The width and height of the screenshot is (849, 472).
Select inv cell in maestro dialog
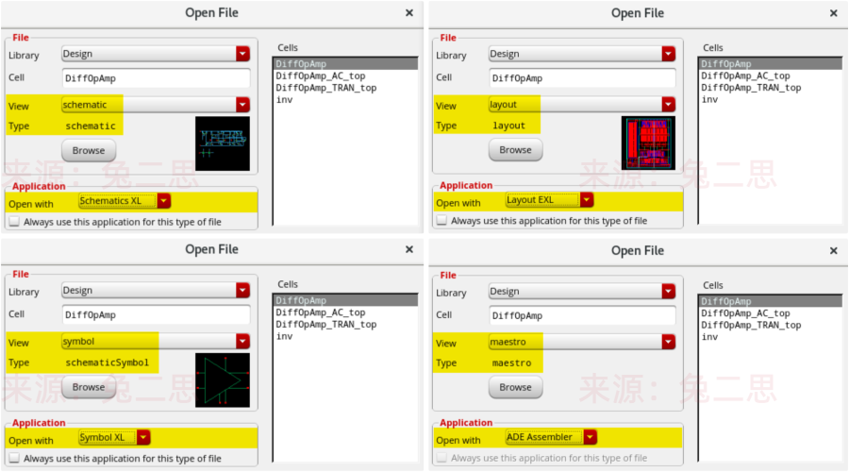pos(709,337)
